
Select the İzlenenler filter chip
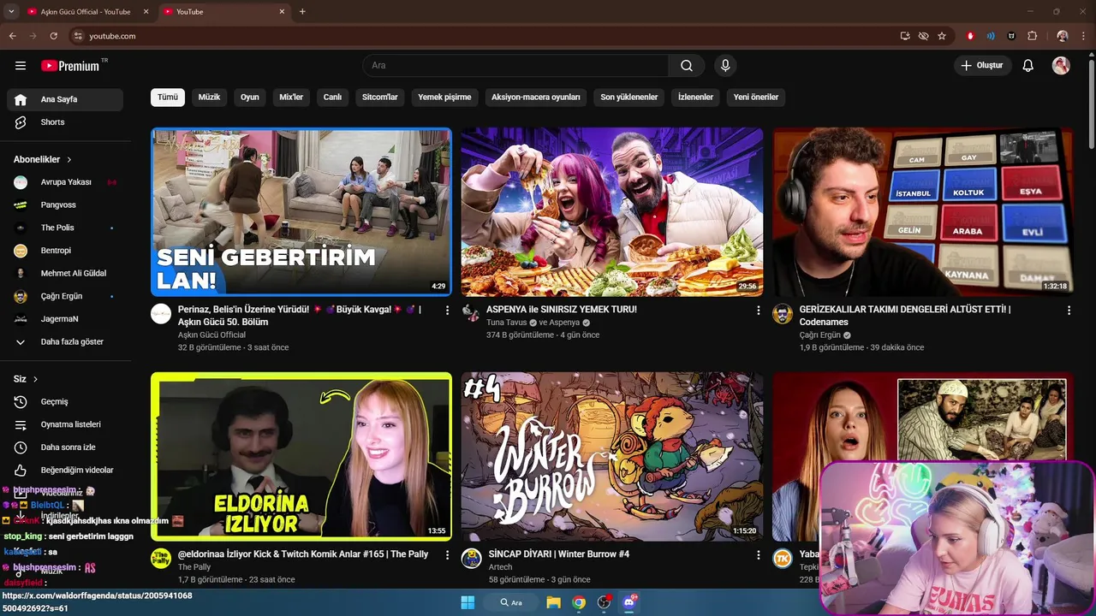coord(695,97)
